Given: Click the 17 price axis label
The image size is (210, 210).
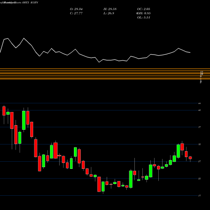Looking at the screenshot, I should pyautogui.click(x=199, y=196).
